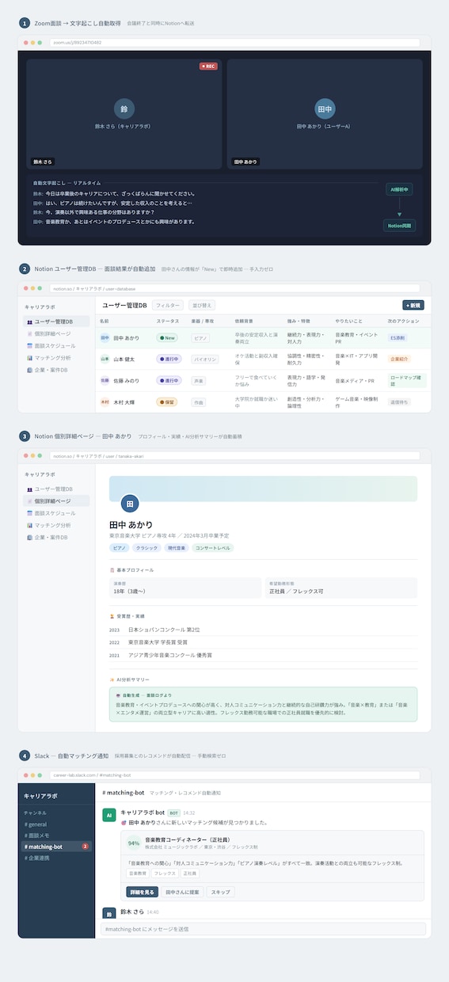Open 面談スケジュール in the user-database window sidebar

[x=55, y=345]
